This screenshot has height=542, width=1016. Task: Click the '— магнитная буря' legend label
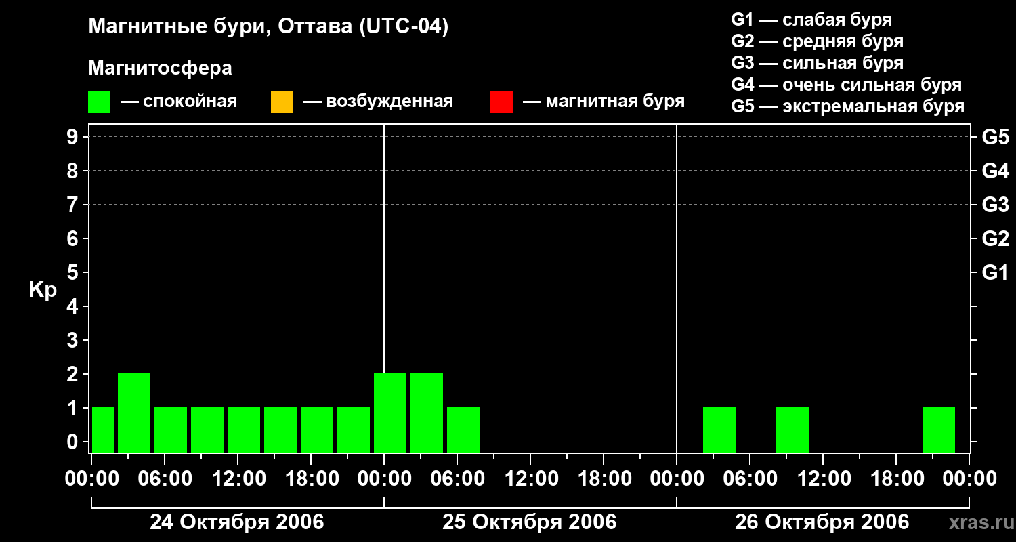(604, 102)
